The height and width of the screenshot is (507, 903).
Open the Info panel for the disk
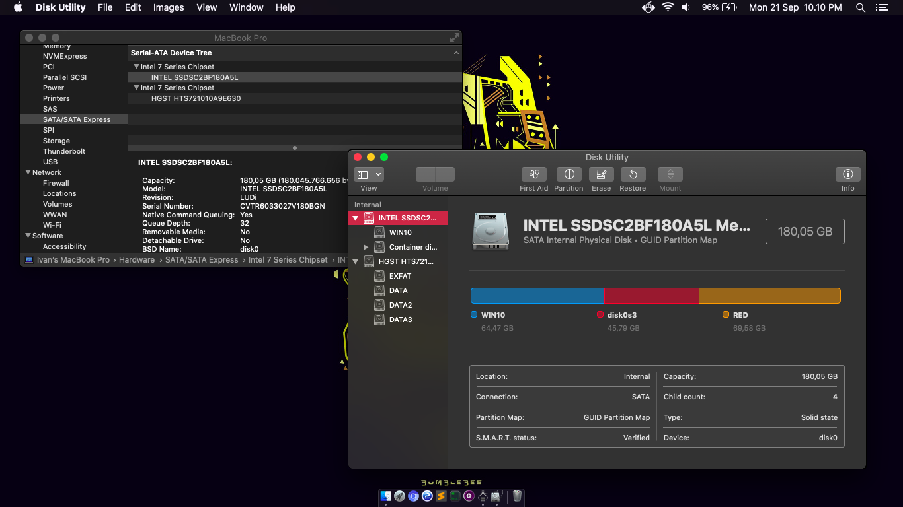click(x=848, y=174)
